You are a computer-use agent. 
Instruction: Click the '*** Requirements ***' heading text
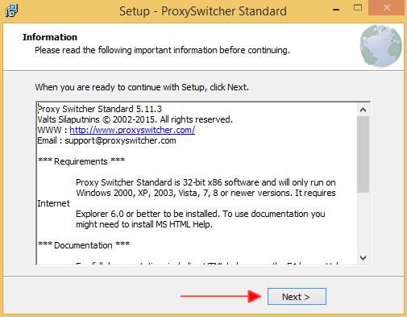(81, 161)
